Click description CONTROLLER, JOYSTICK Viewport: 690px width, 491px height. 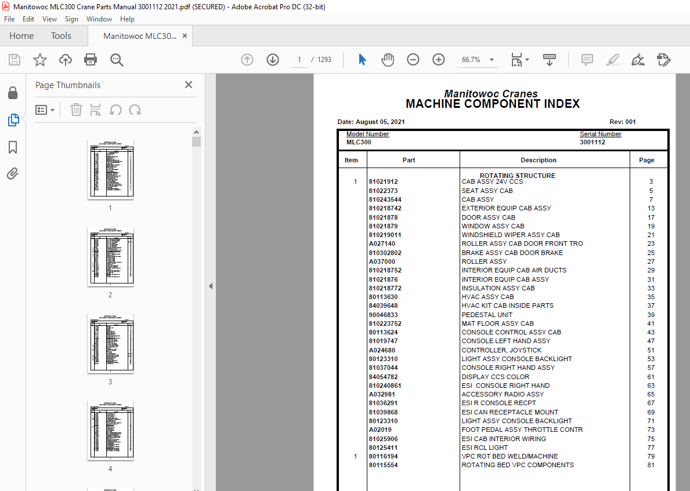point(501,350)
